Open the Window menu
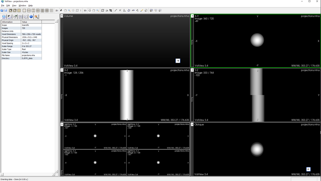 pyautogui.click(x=22, y=5)
